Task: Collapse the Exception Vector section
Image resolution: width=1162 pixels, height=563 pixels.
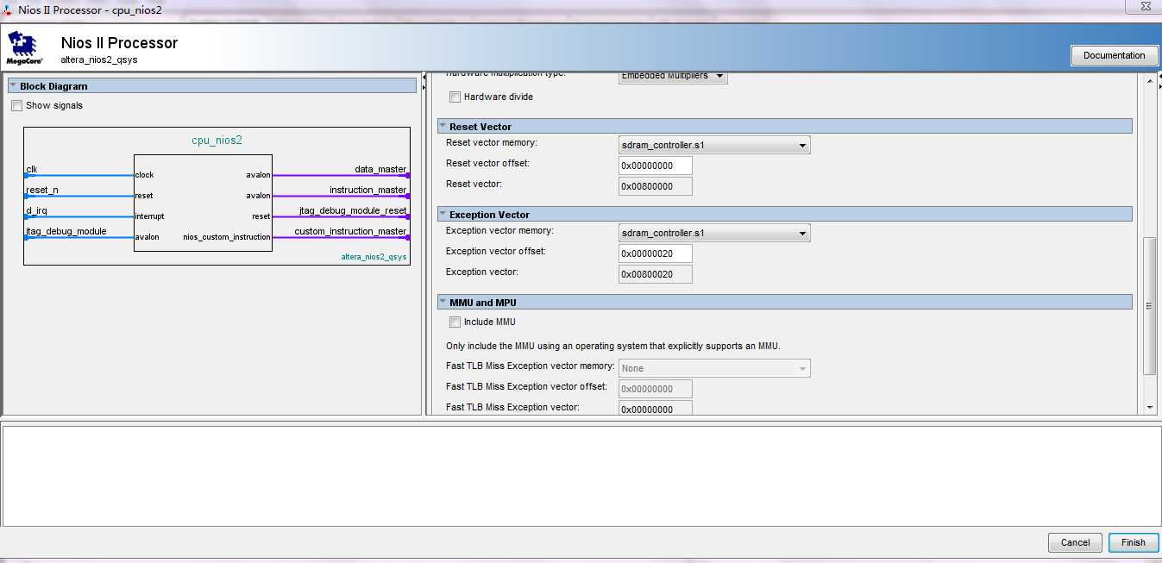Action: pyautogui.click(x=443, y=215)
